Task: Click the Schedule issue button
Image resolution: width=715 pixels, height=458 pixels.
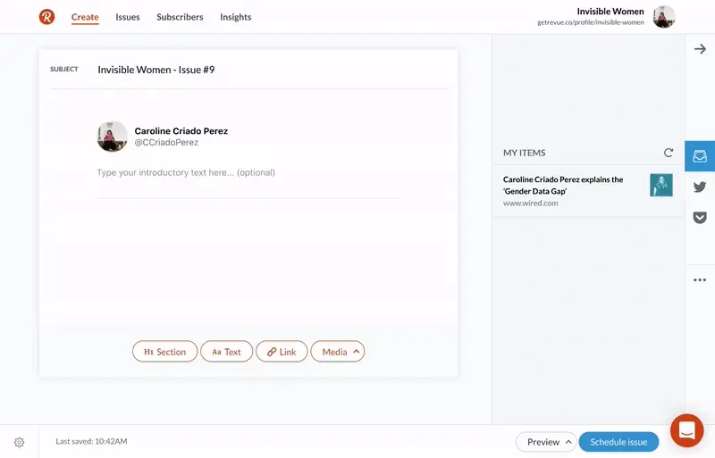Action: click(x=618, y=442)
